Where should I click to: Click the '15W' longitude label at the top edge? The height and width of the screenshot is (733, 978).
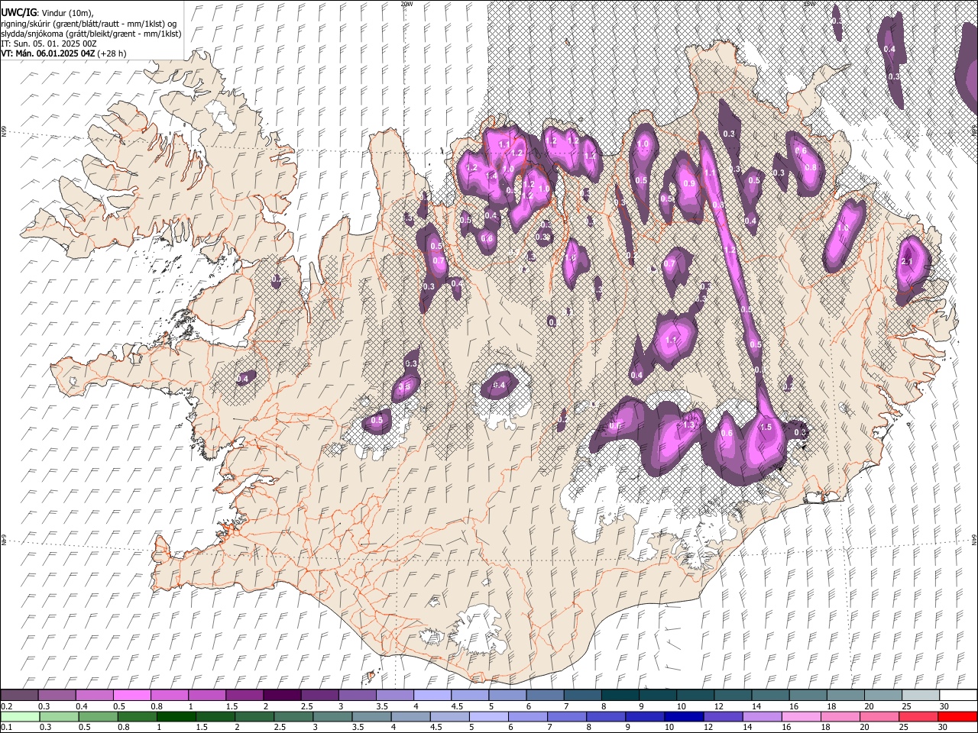click(x=810, y=4)
